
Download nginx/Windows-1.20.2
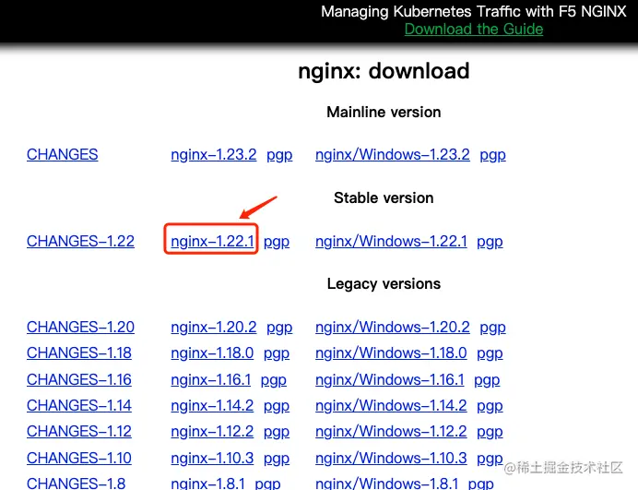click(x=393, y=327)
